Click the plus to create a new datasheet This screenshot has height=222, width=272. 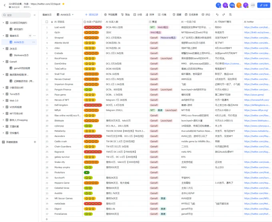coord(35,142)
